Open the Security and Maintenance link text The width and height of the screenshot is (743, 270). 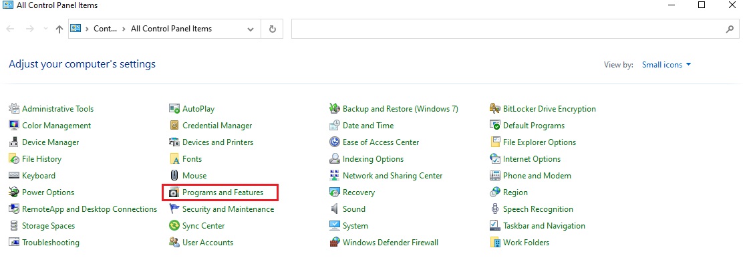pyautogui.click(x=228, y=209)
